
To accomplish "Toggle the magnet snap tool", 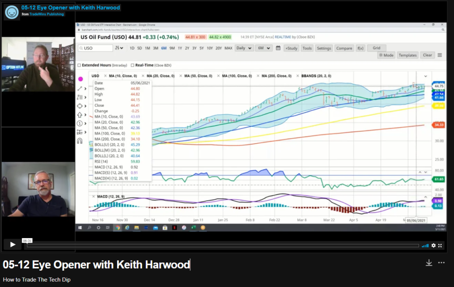I will coord(80,141).
